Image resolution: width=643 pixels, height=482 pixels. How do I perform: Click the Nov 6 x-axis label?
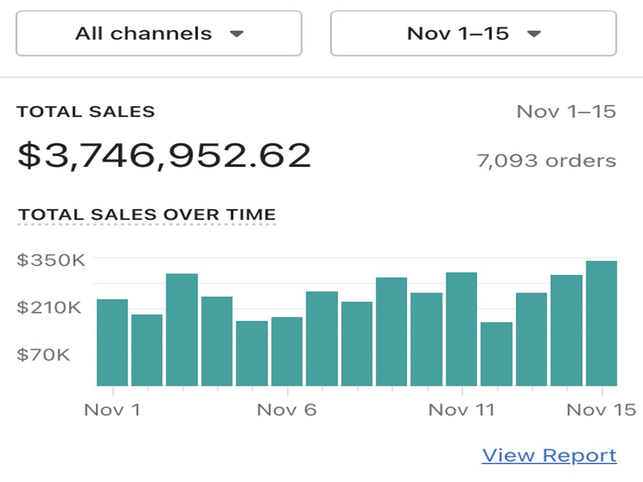click(x=287, y=410)
